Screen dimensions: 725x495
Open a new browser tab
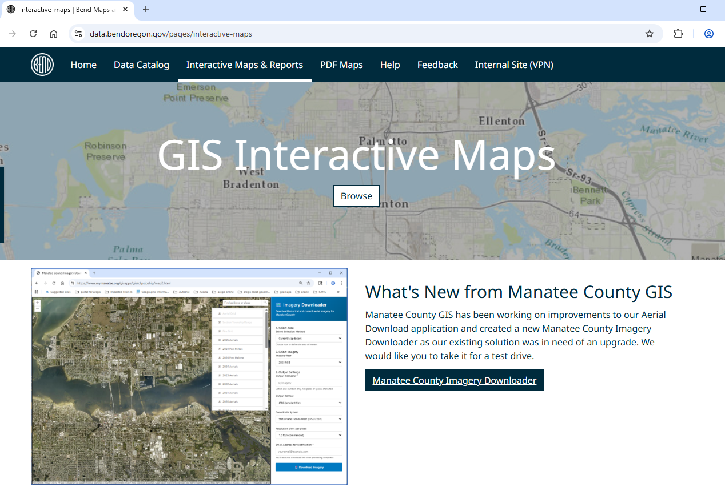[x=146, y=9]
